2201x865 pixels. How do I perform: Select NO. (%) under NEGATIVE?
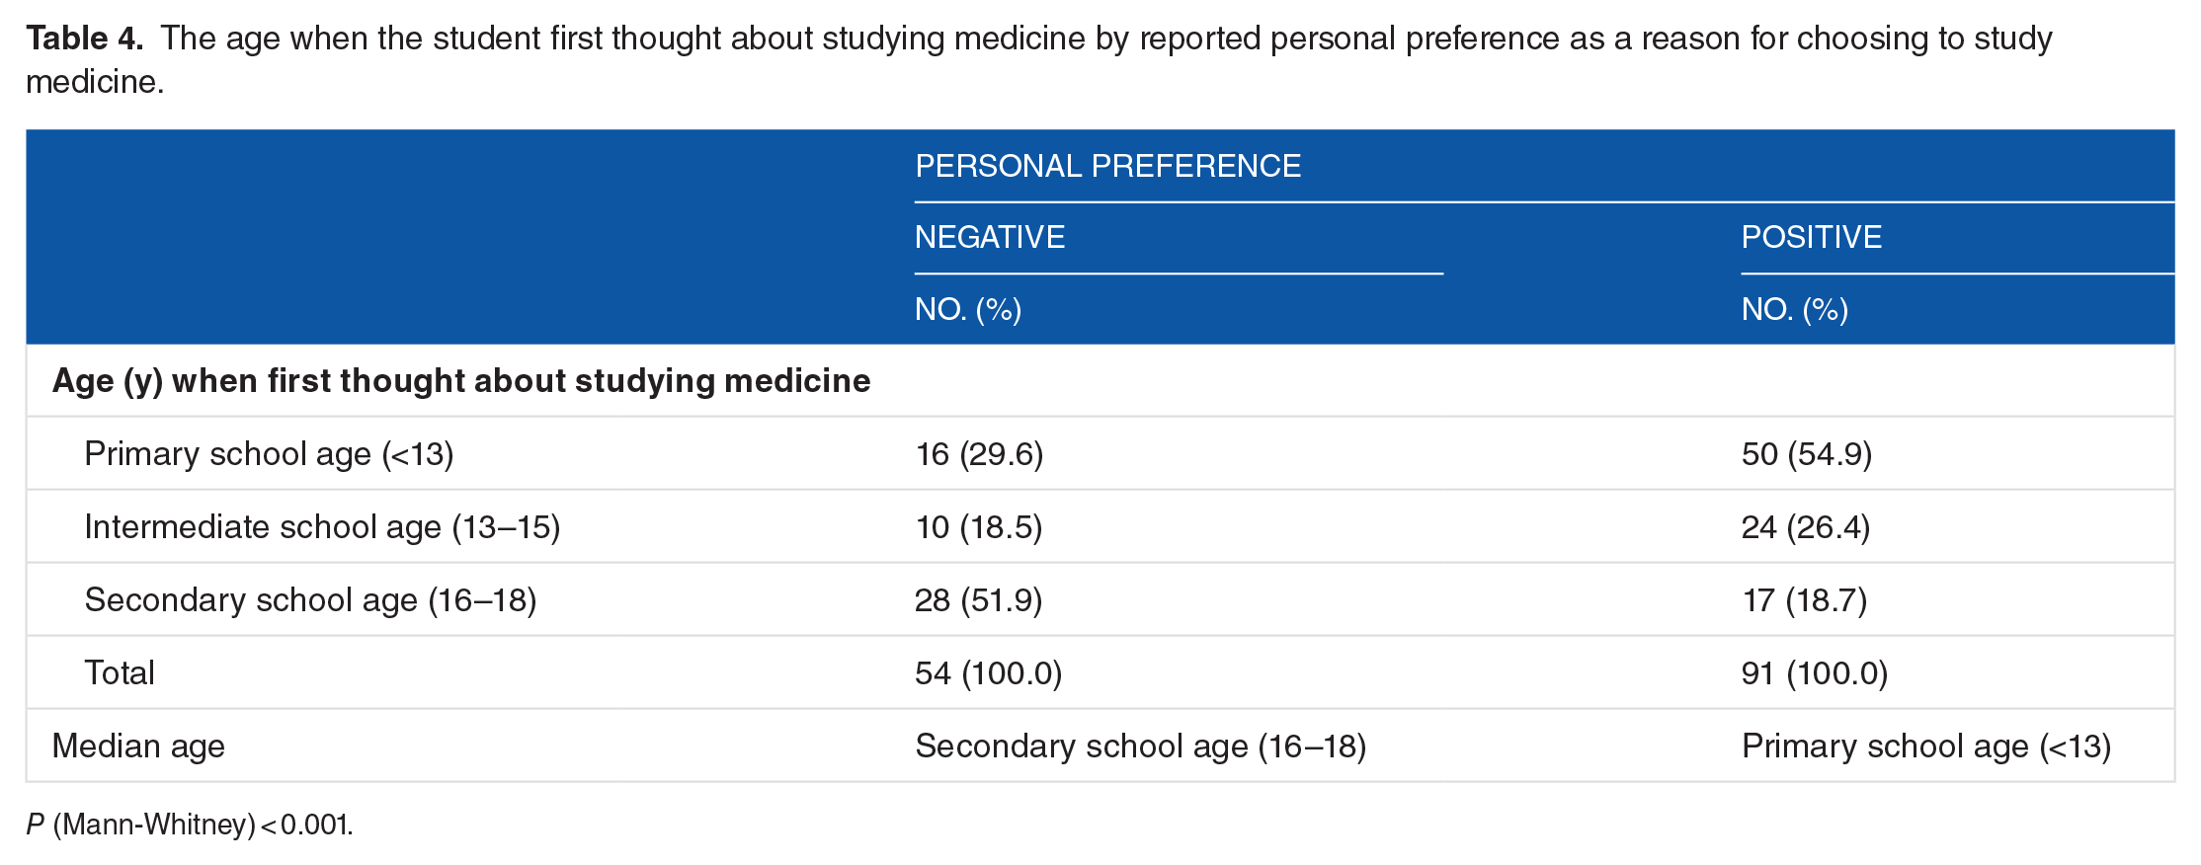[x=968, y=309]
